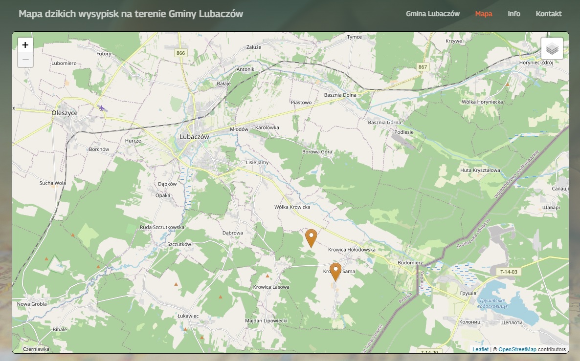The width and height of the screenshot is (580, 361).
Task: Click the road 866 shield
Action: (x=181, y=53)
